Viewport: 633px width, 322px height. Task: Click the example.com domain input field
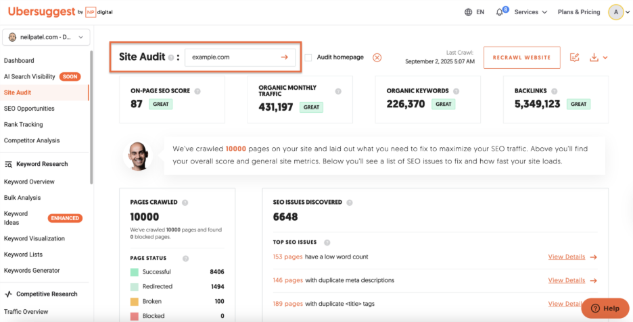(240, 57)
